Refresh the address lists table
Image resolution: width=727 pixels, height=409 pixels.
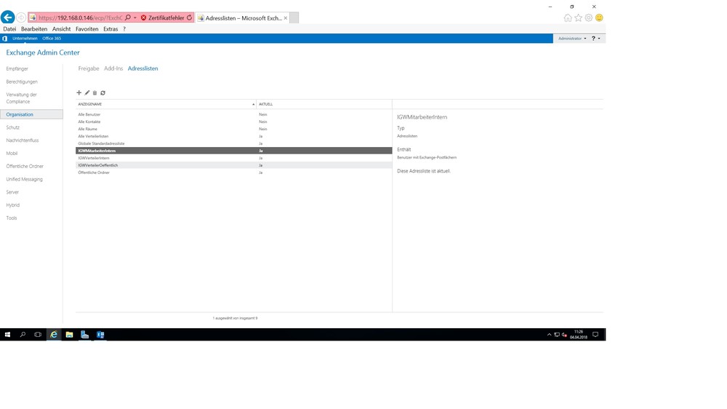103,93
